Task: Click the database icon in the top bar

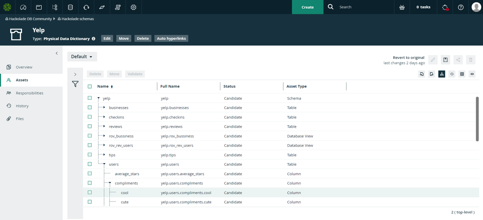Action: (x=71, y=7)
